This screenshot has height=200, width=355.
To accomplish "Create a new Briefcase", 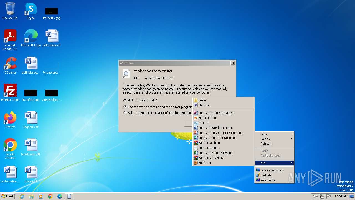I will 224,163.
